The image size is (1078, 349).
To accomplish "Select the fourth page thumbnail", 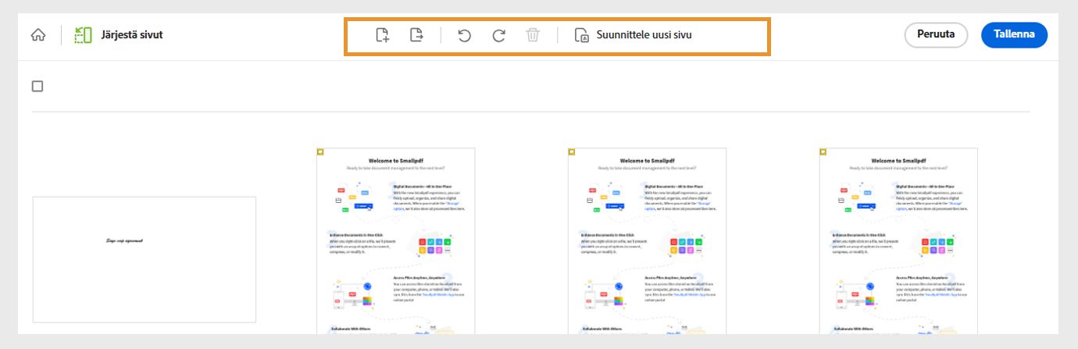I will [x=899, y=241].
